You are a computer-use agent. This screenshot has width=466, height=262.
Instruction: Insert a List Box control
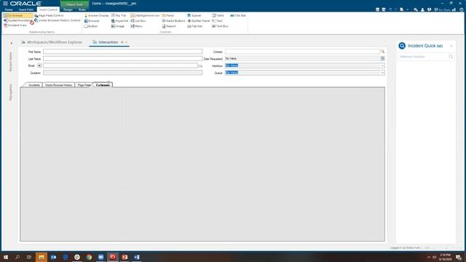(138, 21)
